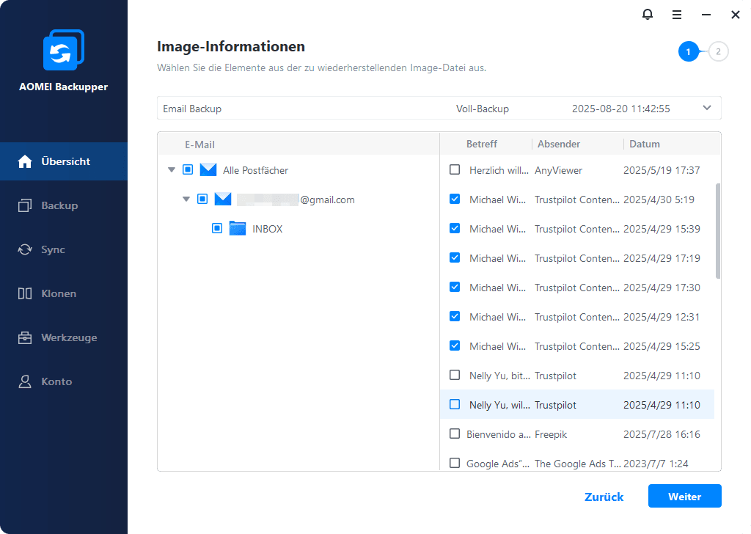Open the Übersicht section
Image resolution: width=751 pixels, height=534 pixels.
[x=64, y=161]
